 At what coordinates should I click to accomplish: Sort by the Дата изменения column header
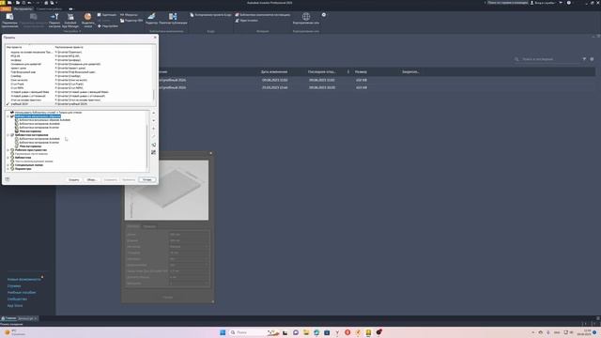274,71
